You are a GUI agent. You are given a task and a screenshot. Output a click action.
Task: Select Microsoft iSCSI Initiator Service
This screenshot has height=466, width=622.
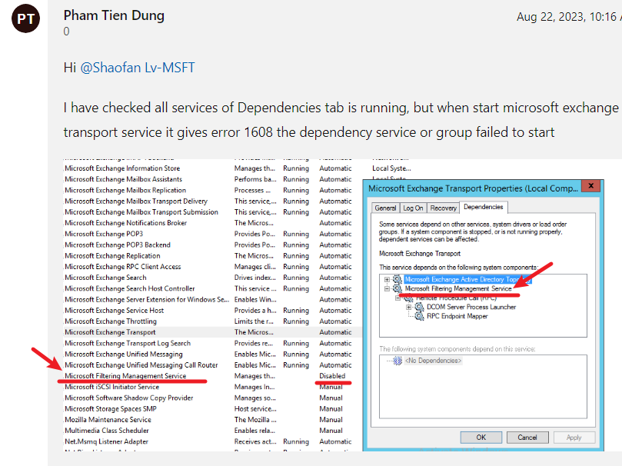(111, 387)
